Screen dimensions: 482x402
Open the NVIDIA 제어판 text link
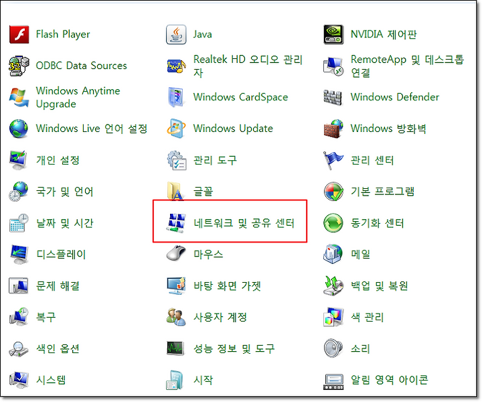[x=384, y=34]
